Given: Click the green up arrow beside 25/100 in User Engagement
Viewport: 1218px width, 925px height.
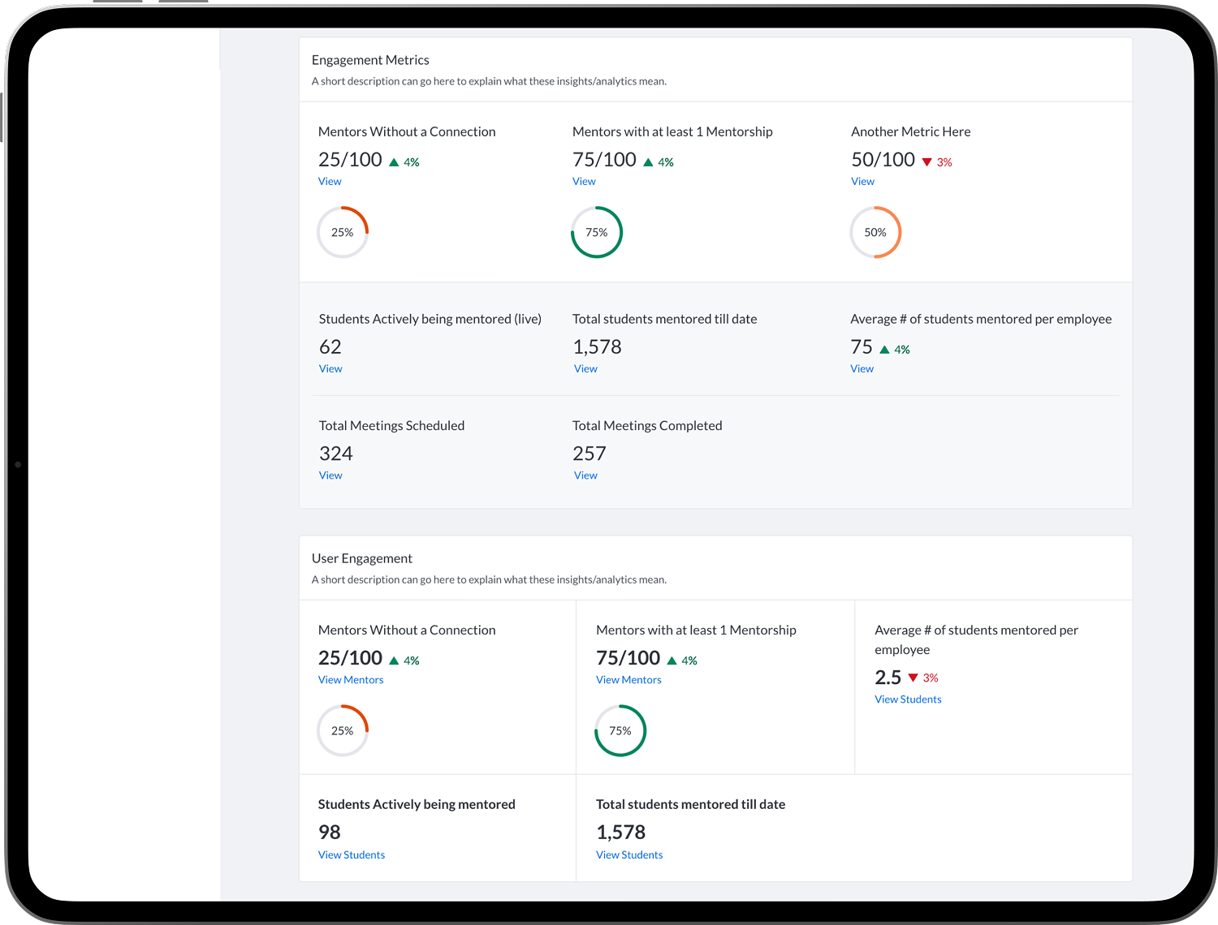Looking at the screenshot, I should click(x=394, y=660).
